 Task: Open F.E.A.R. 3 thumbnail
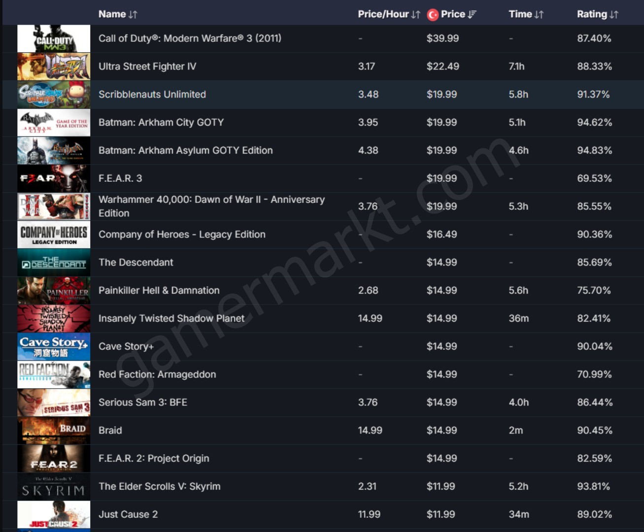coord(54,178)
